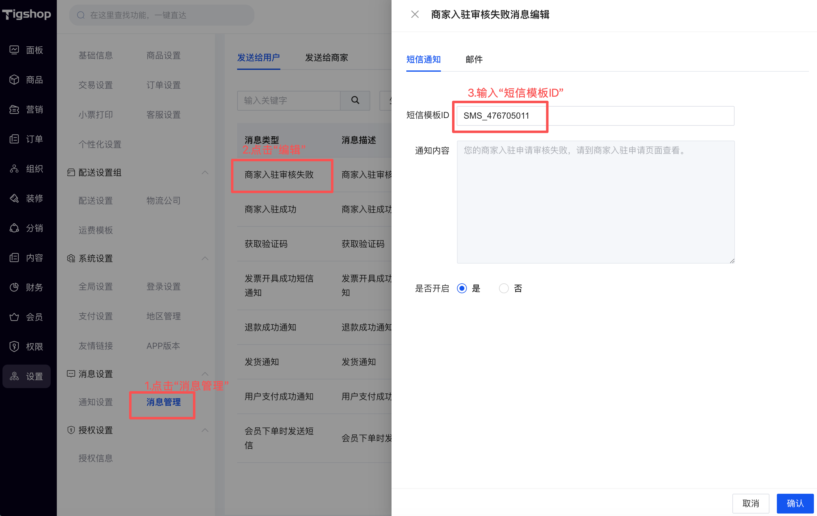Click the 分销 distribution icon

tap(14, 228)
